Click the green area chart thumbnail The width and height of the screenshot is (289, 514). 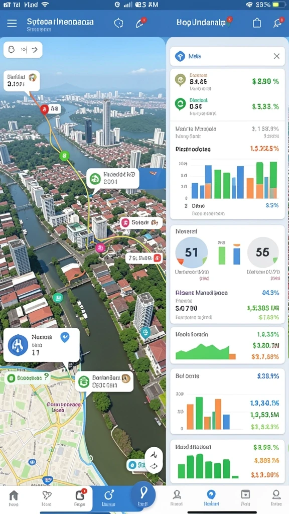click(205, 351)
